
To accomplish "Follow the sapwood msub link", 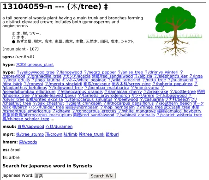I will tap(31, 126).
